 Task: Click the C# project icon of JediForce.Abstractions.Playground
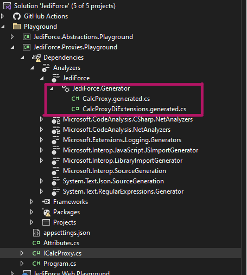pos(27,37)
